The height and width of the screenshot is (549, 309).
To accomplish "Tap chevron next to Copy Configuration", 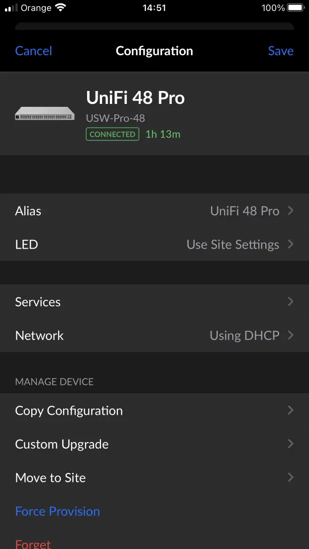I will 291,410.
